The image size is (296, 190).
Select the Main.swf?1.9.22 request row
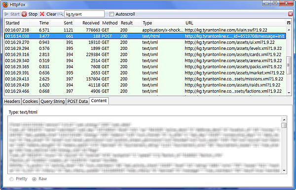(x=145, y=30)
